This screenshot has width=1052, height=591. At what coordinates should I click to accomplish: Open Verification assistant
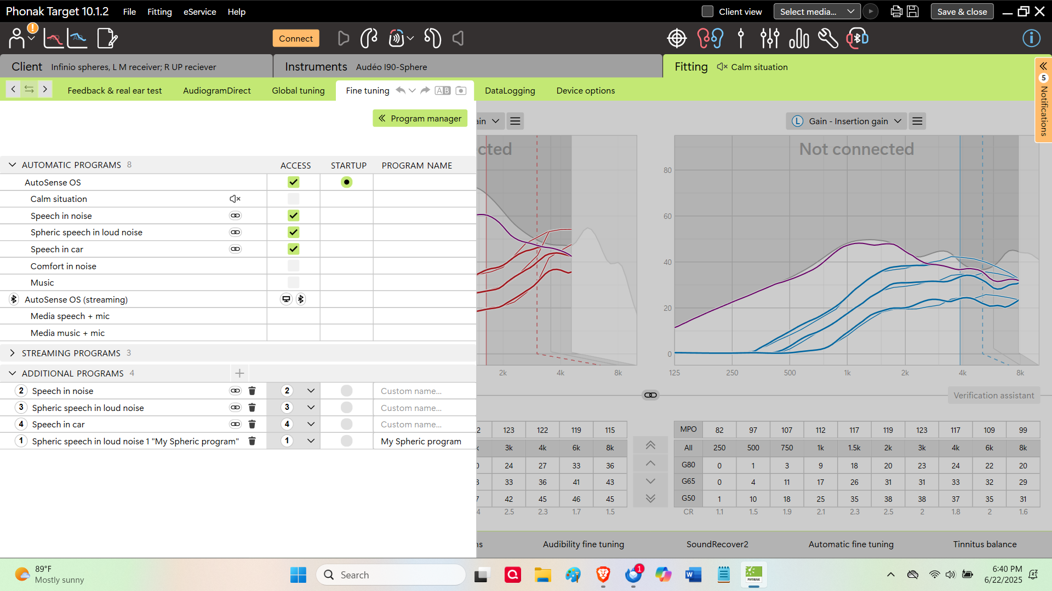(x=993, y=395)
